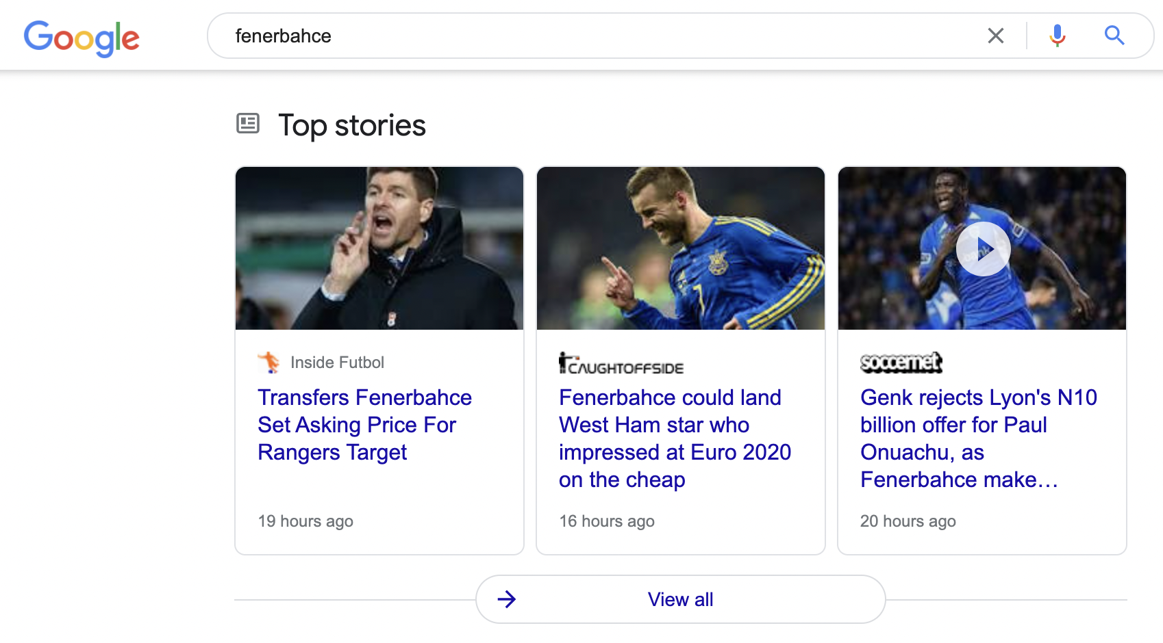Click the magnifying glass search icon
Image resolution: width=1163 pixels, height=643 pixels.
[1114, 36]
